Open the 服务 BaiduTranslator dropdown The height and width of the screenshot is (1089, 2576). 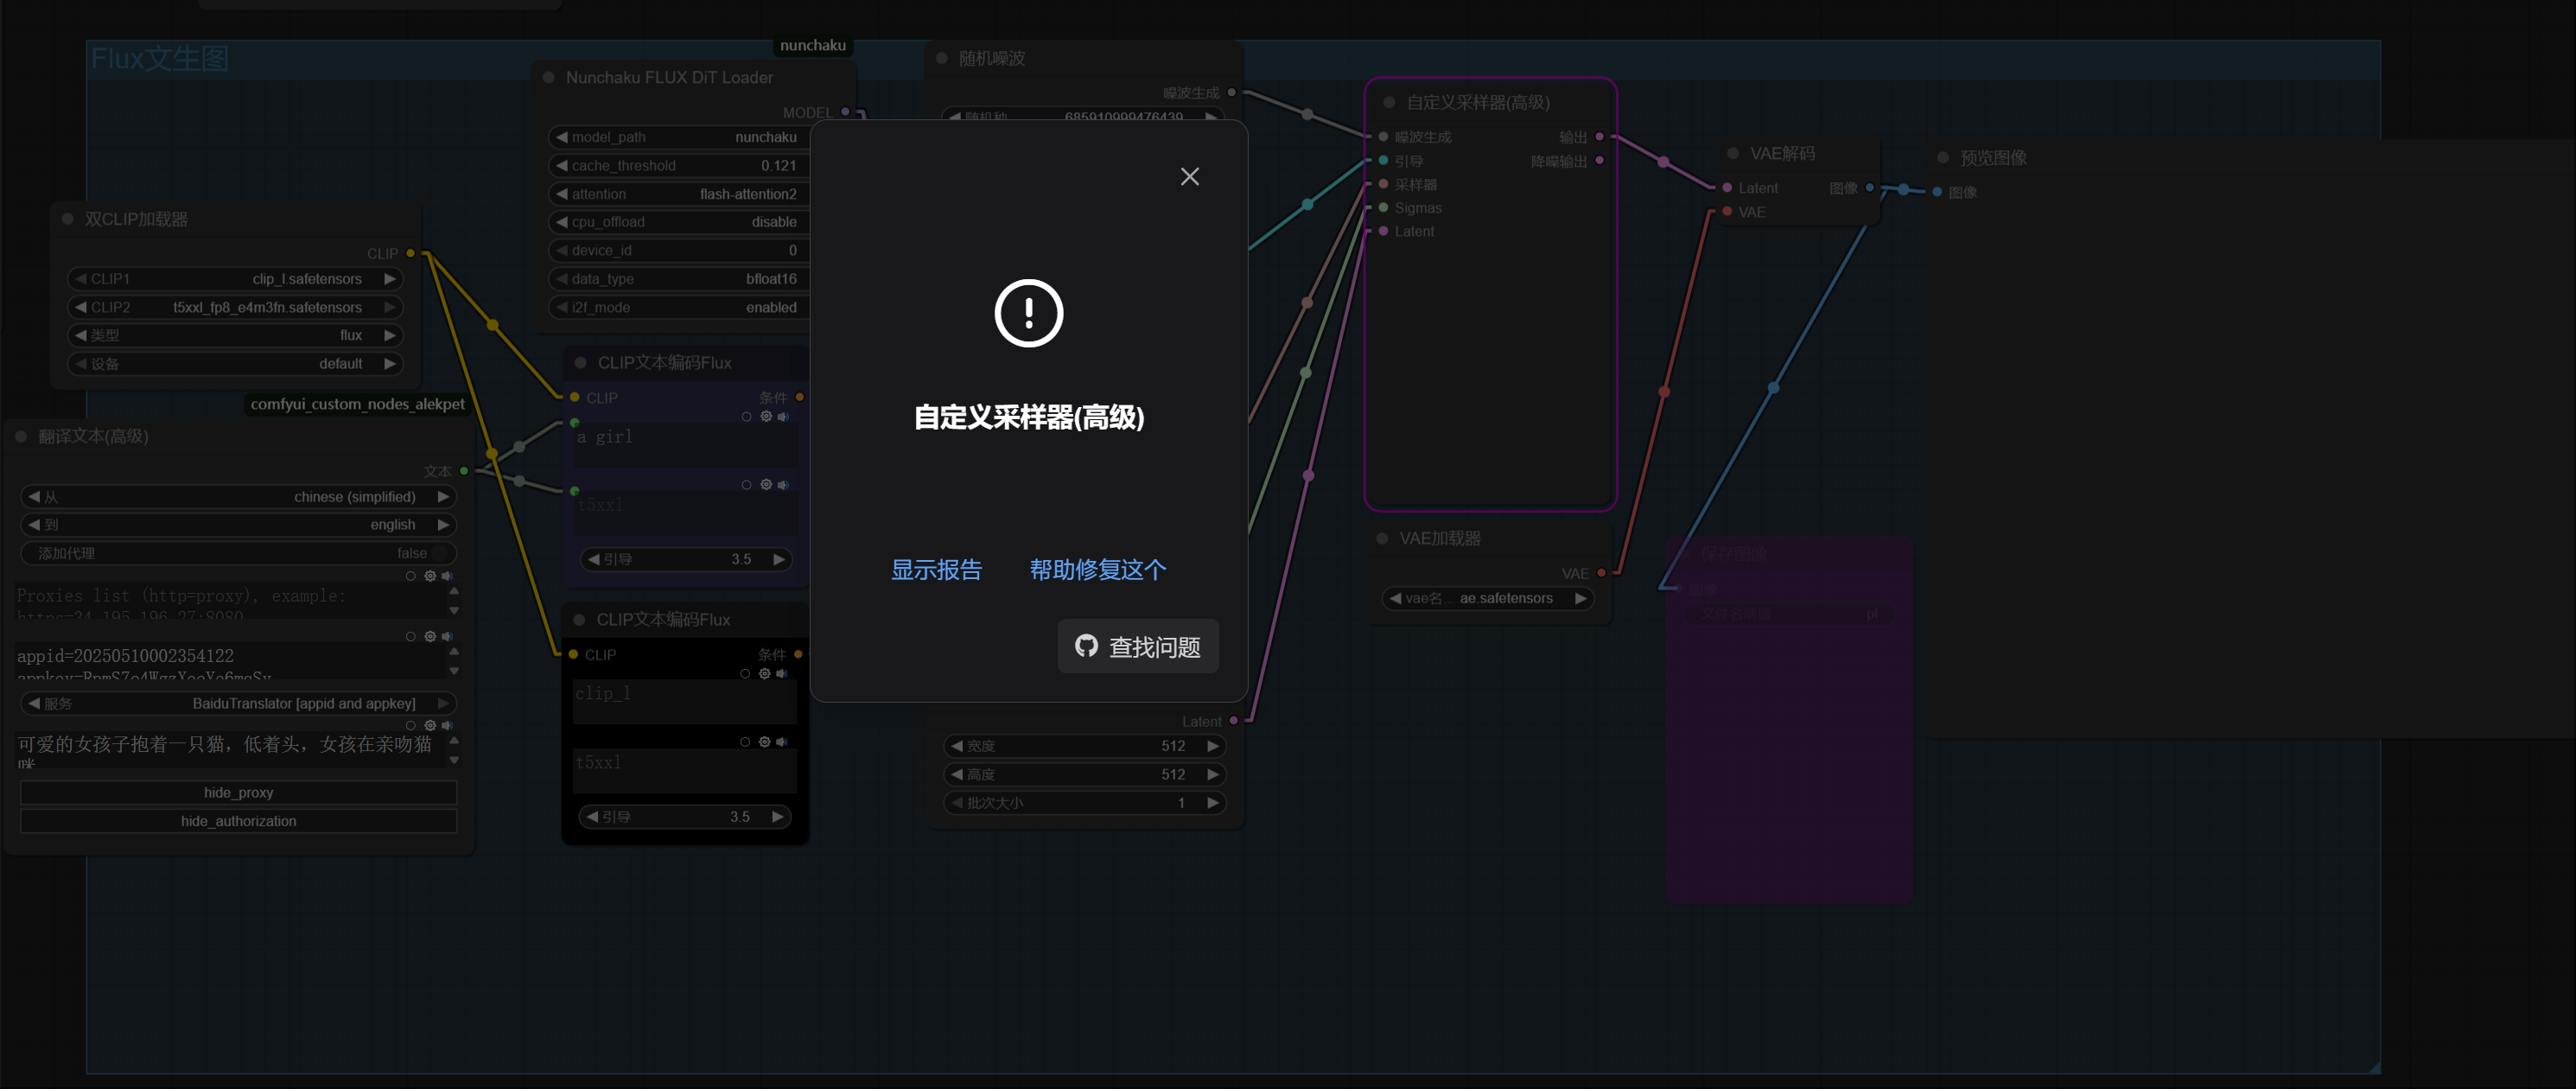238,704
